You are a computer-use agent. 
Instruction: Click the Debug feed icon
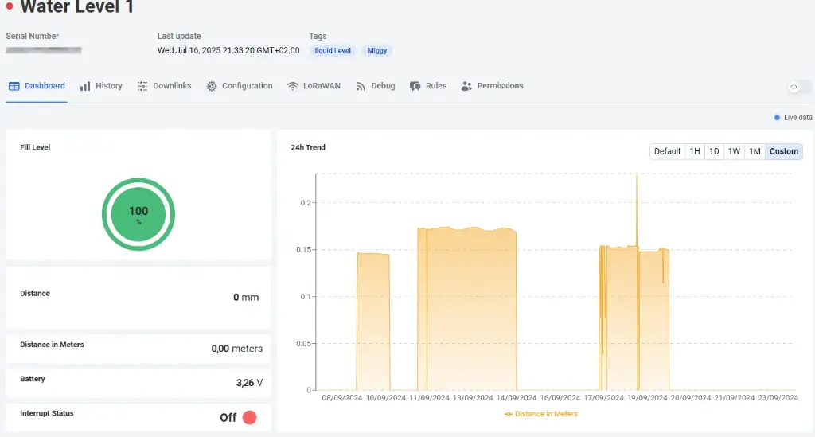coord(361,86)
